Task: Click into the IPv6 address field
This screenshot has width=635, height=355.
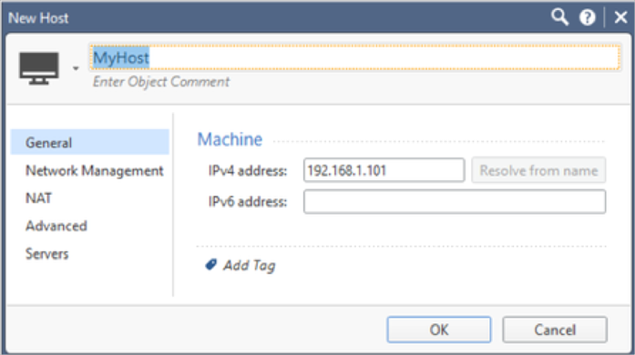Action: 455,201
